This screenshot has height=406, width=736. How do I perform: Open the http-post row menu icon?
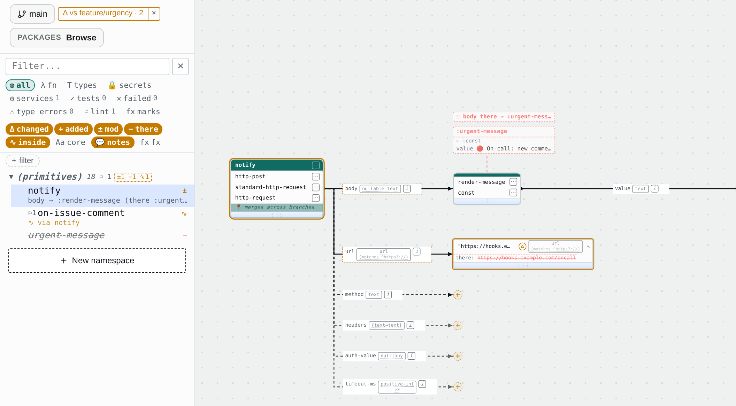tap(316, 177)
